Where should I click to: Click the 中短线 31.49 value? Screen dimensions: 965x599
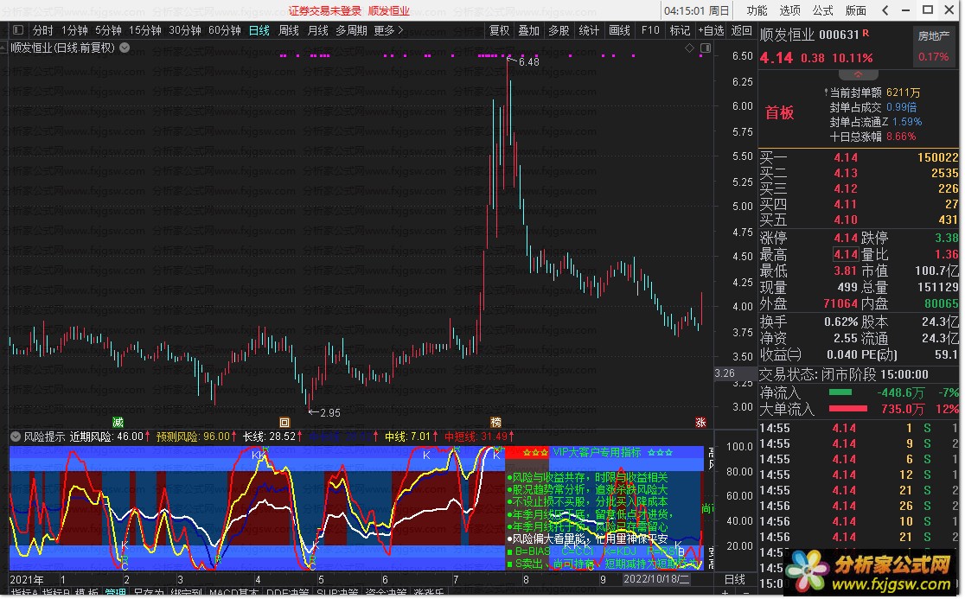[x=495, y=437]
